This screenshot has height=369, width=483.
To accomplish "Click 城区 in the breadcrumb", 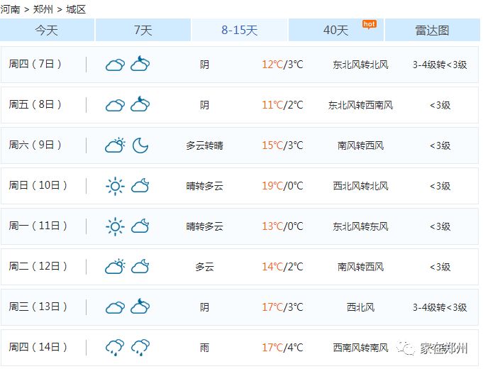I will [76, 9].
